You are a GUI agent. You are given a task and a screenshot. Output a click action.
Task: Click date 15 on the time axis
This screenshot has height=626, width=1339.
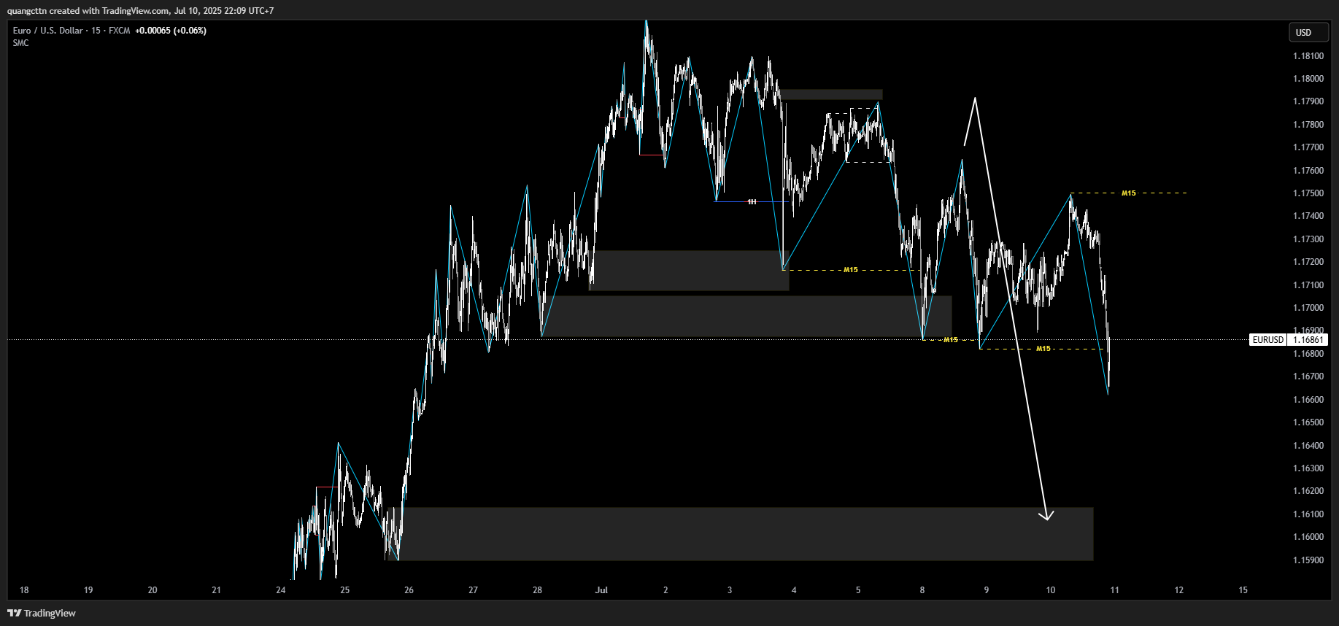coord(1243,590)
